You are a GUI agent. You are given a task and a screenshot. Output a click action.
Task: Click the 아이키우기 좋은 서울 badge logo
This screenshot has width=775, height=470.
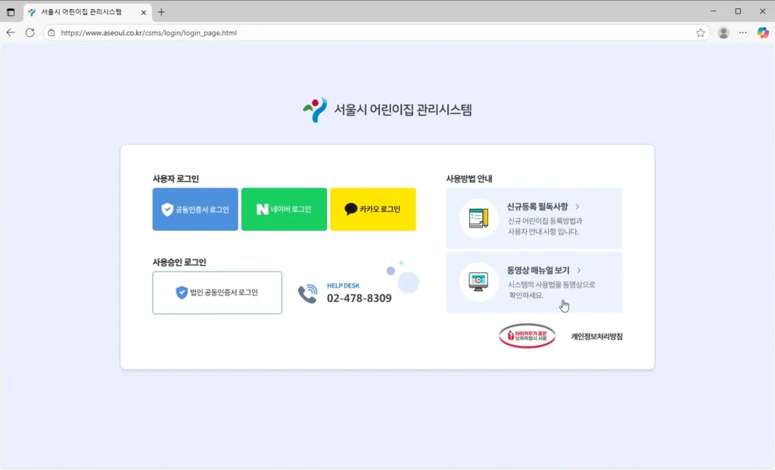tap(527, 336)
